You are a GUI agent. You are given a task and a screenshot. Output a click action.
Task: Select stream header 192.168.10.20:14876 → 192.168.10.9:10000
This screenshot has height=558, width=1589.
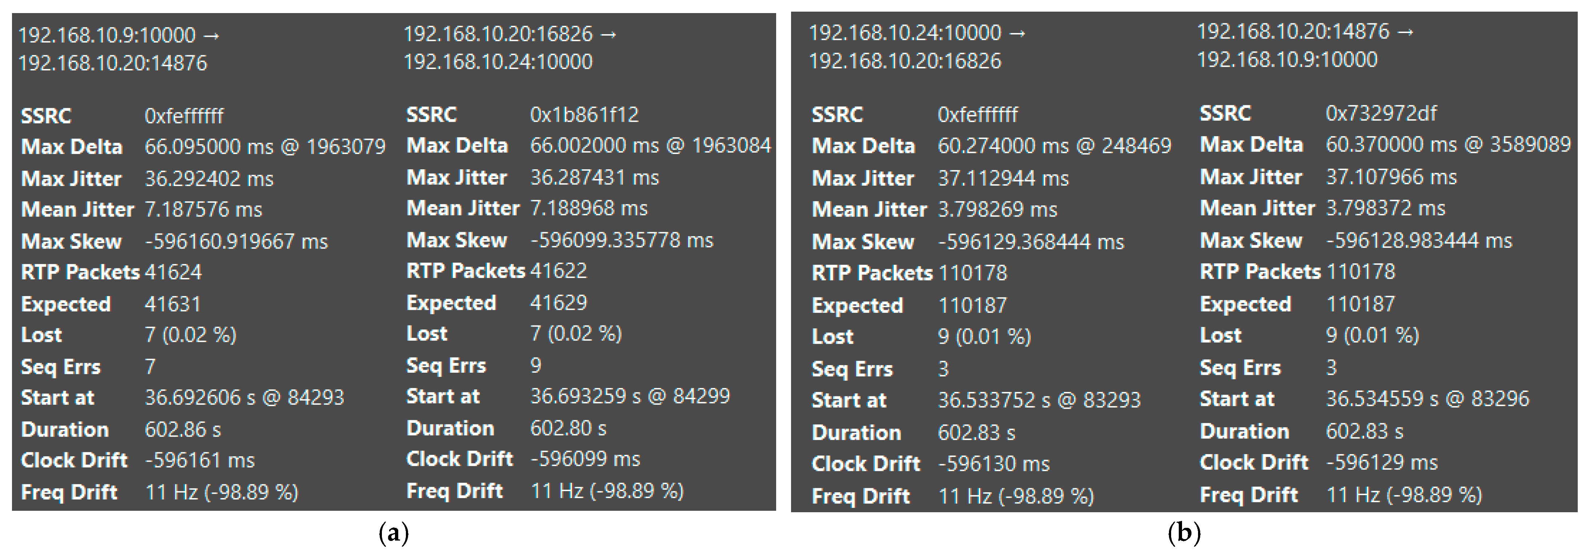[x=1304, y=46]
